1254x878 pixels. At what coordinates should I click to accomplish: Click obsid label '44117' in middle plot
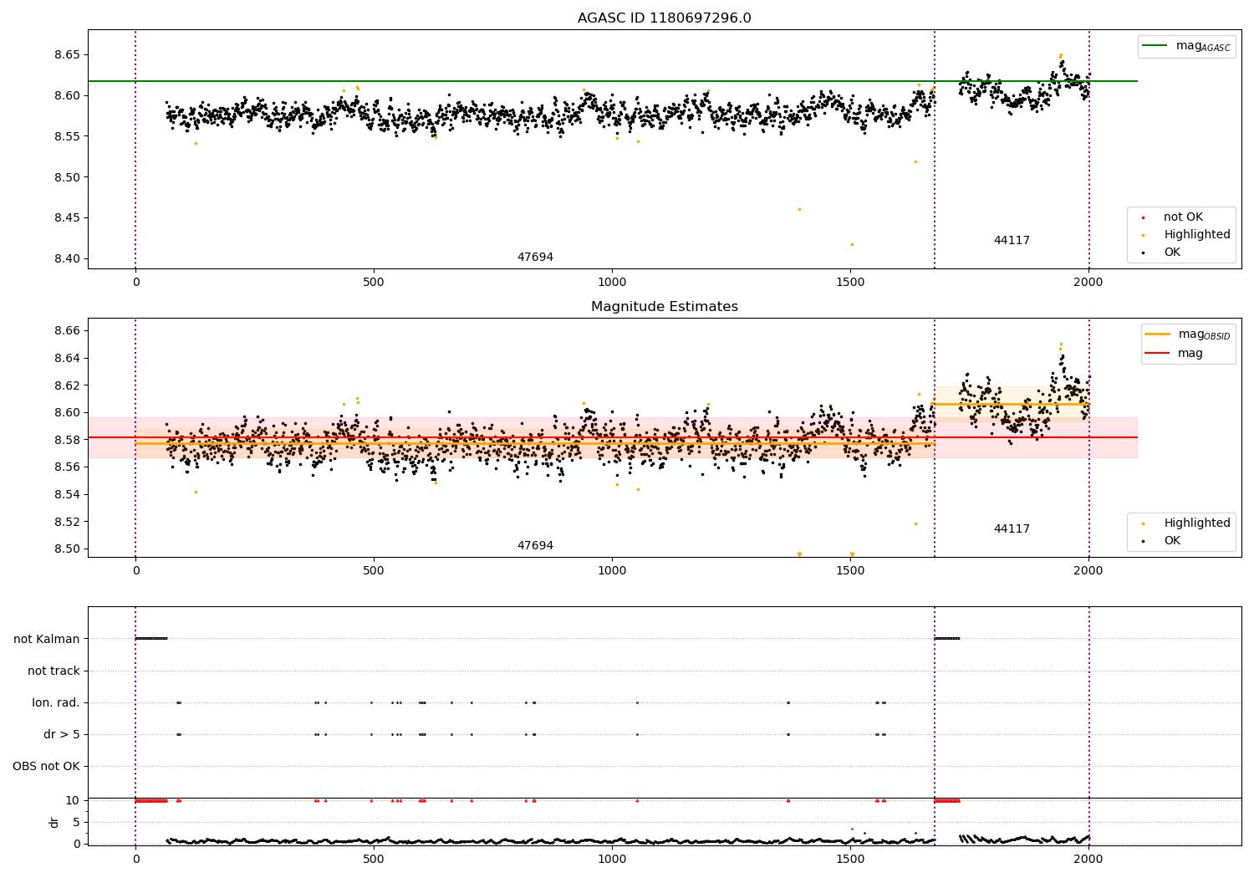(x=1012, y=529)
